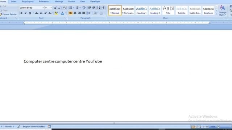This screenshot has width=232, height=130.
Task: Open the font name dropdown
Action: (x=43, y=8)
